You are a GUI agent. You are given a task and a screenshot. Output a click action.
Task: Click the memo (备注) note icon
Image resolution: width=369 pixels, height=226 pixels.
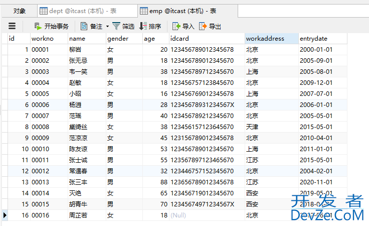84,26
